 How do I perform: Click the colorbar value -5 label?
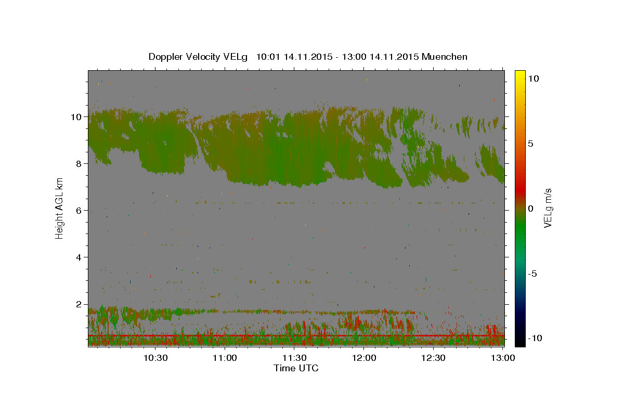click(533, 274)
